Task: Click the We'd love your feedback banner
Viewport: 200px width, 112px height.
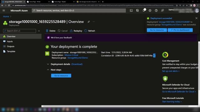Action: coord(121,38)
